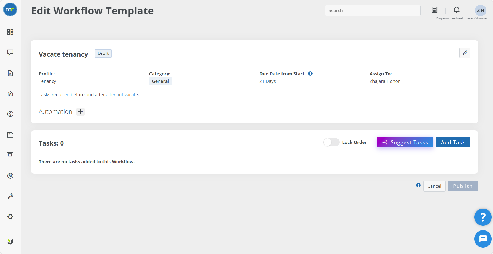Image resolution: width=493 pixels, height=254 pixels.
Task: Click the green leaf icon in sidebar
Action: [10, 242]
